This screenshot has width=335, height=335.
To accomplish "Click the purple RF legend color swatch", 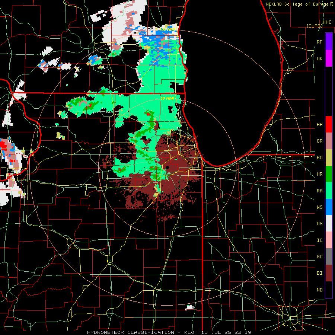I will (x=329, y=42).
